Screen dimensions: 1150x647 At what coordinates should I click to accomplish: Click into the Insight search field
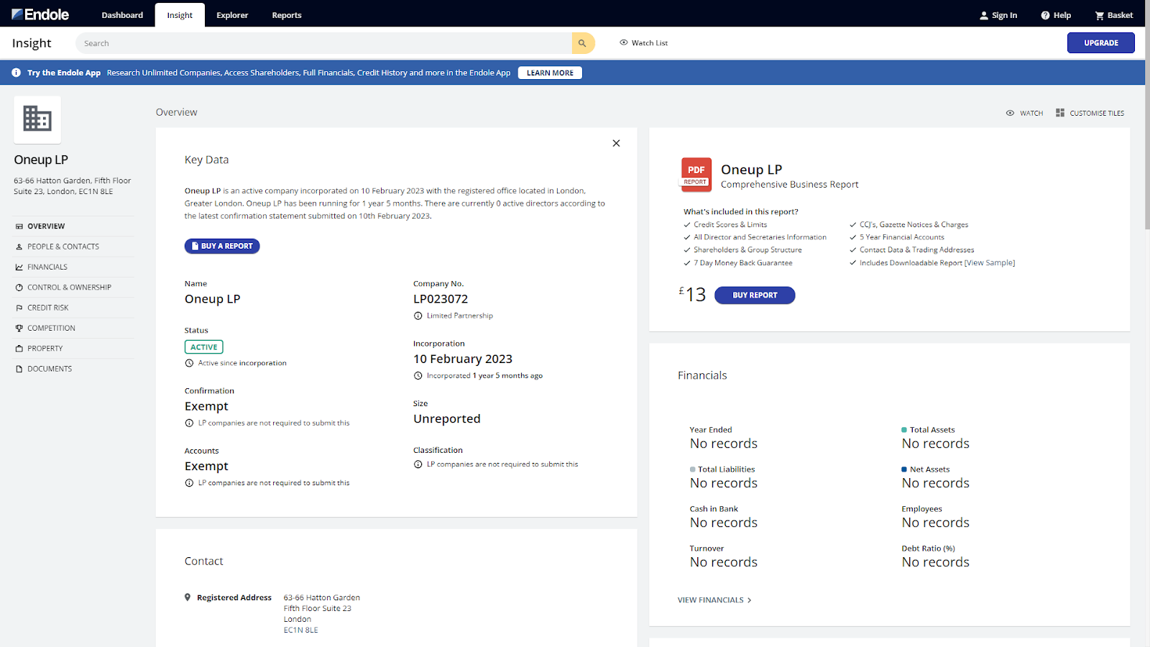pyautogui.click(x=324, y=43)
